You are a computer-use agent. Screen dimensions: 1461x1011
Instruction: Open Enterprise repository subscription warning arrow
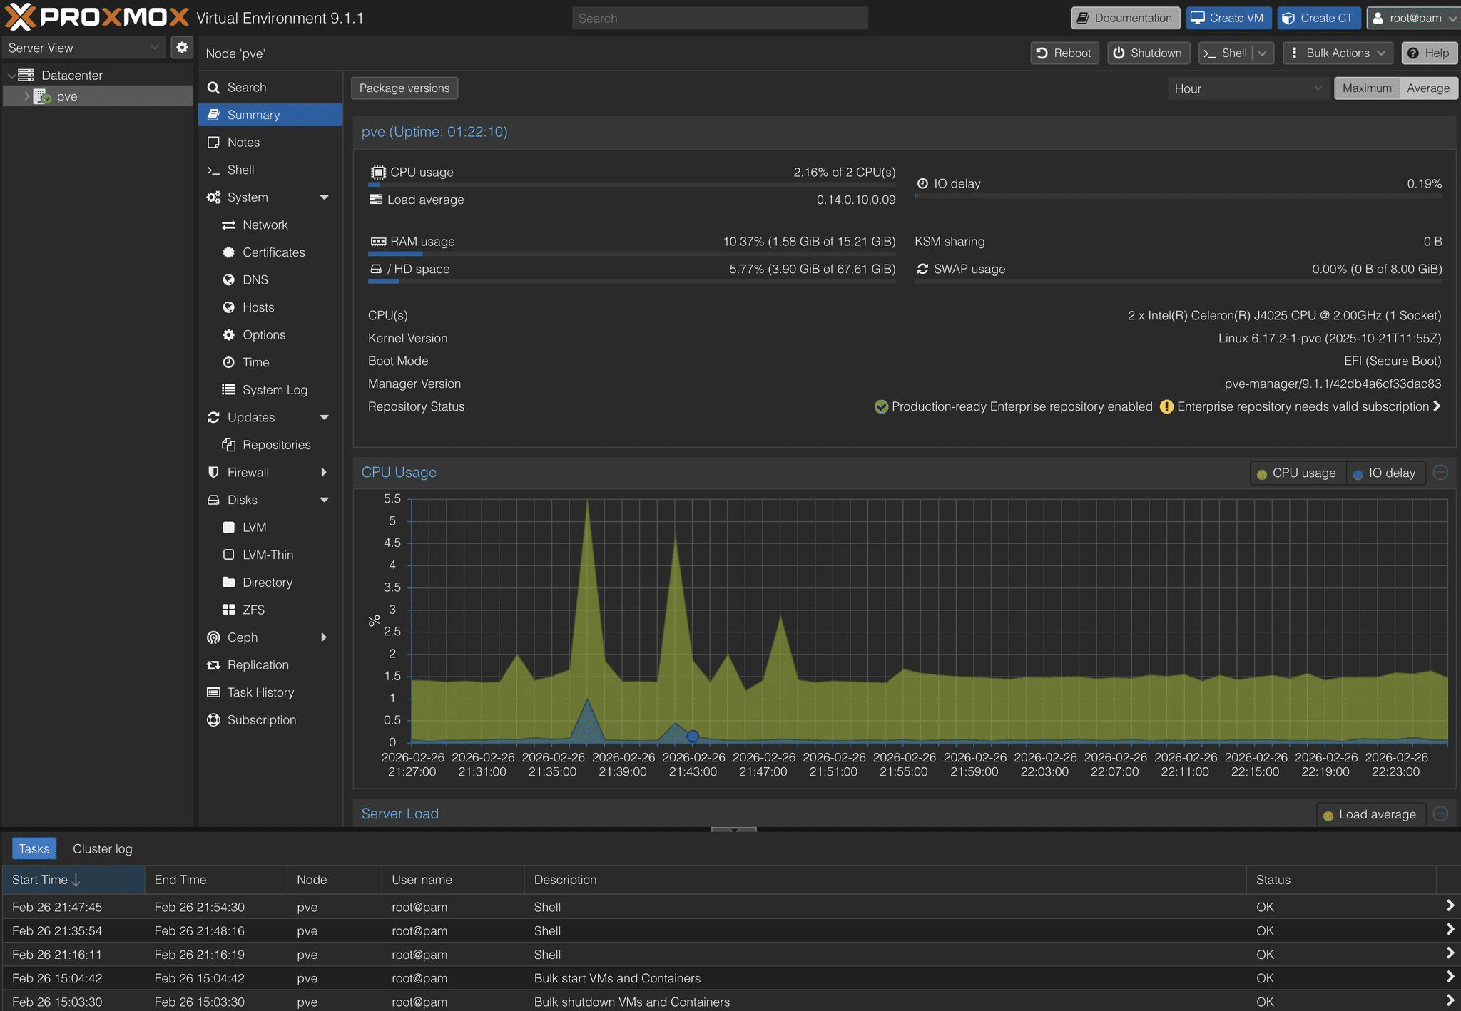click(1437, 406)
